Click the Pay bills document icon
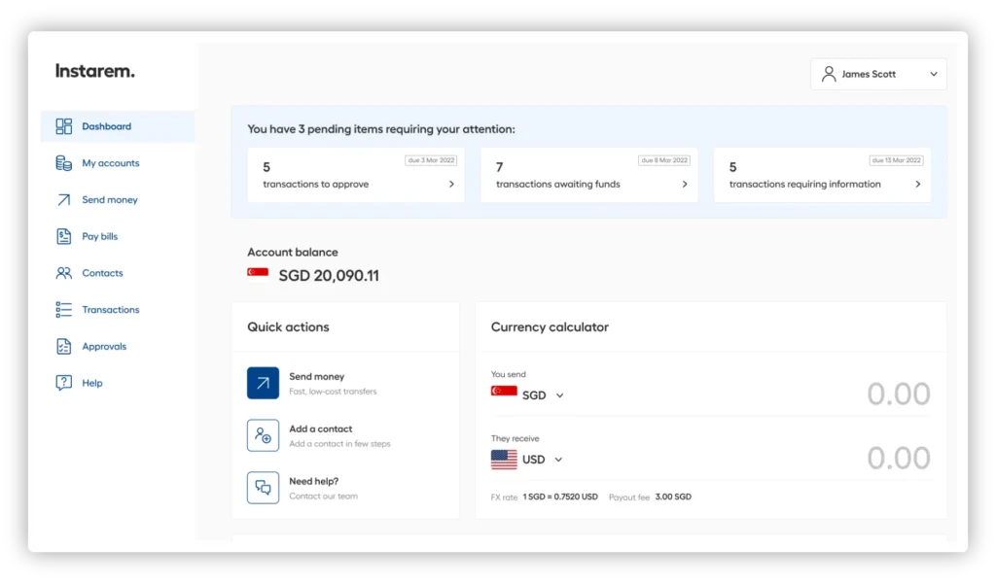This screenshot has width=996, height=583. 63,236
